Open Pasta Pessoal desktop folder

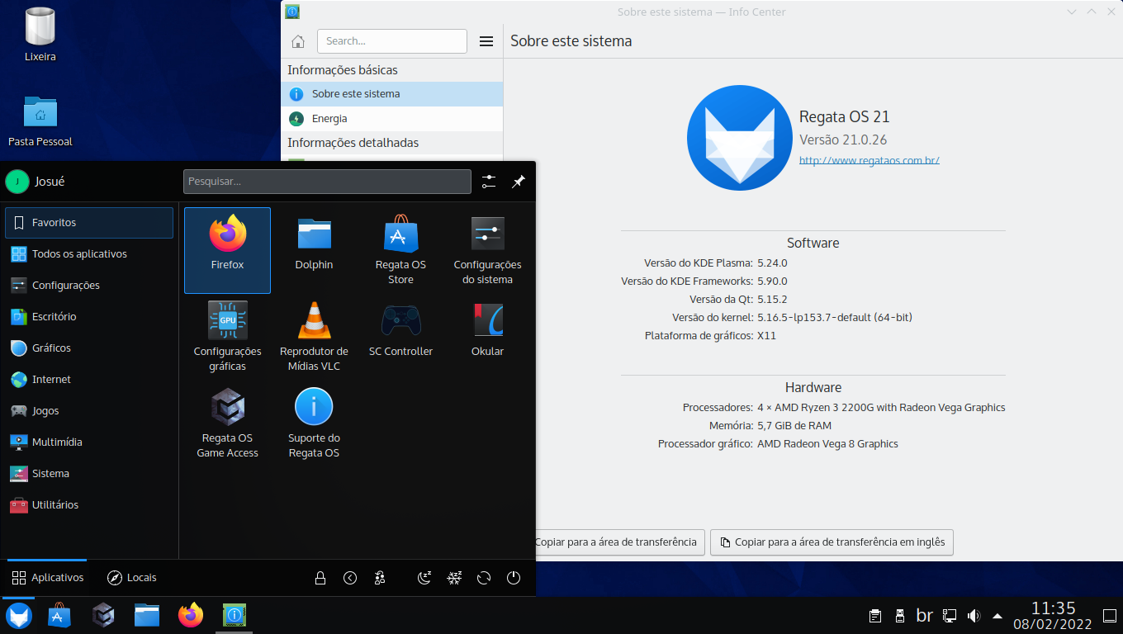tap(40, 121)
